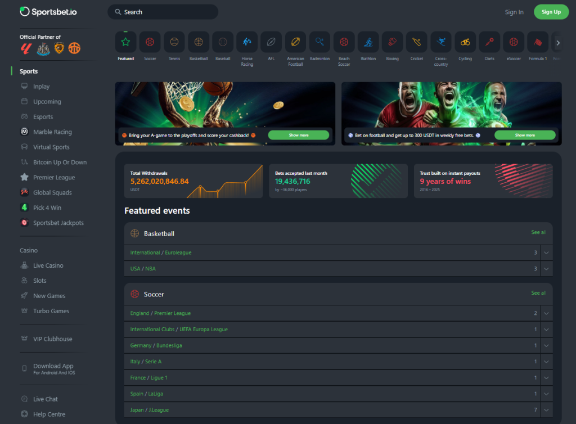Choose the Horse Racing icon
The width and height of the screenshot is (576, 424).
coord(247,42)
